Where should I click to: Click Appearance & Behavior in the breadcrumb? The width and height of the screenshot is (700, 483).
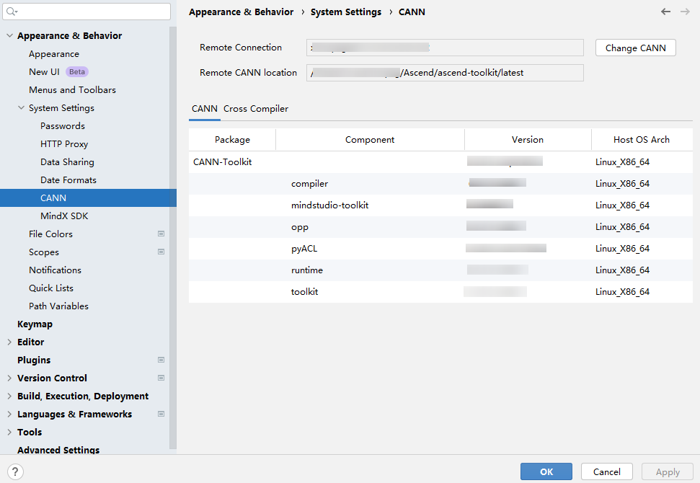[x=241, y=12]
